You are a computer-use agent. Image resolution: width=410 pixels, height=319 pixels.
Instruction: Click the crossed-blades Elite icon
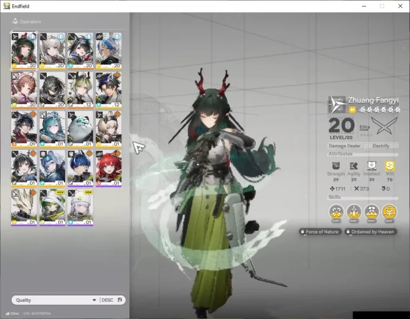(384, 125)
